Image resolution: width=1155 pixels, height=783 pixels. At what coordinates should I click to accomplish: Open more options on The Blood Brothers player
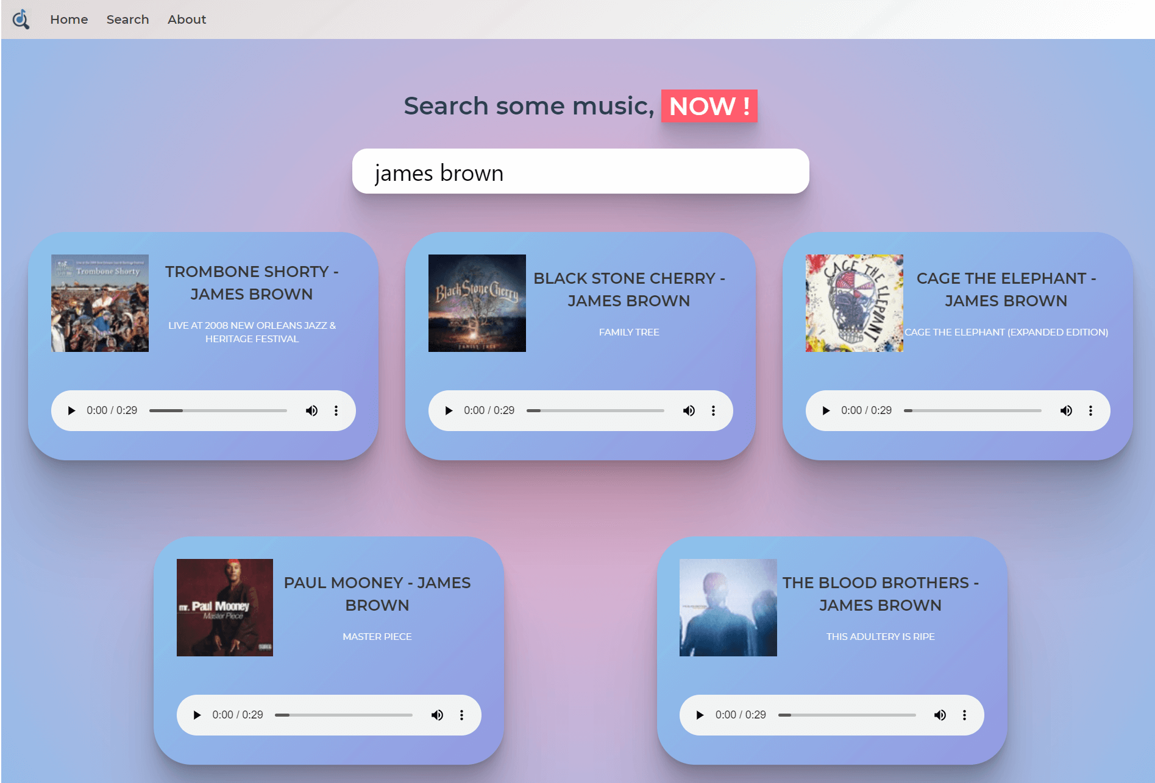tap(964, 715)
